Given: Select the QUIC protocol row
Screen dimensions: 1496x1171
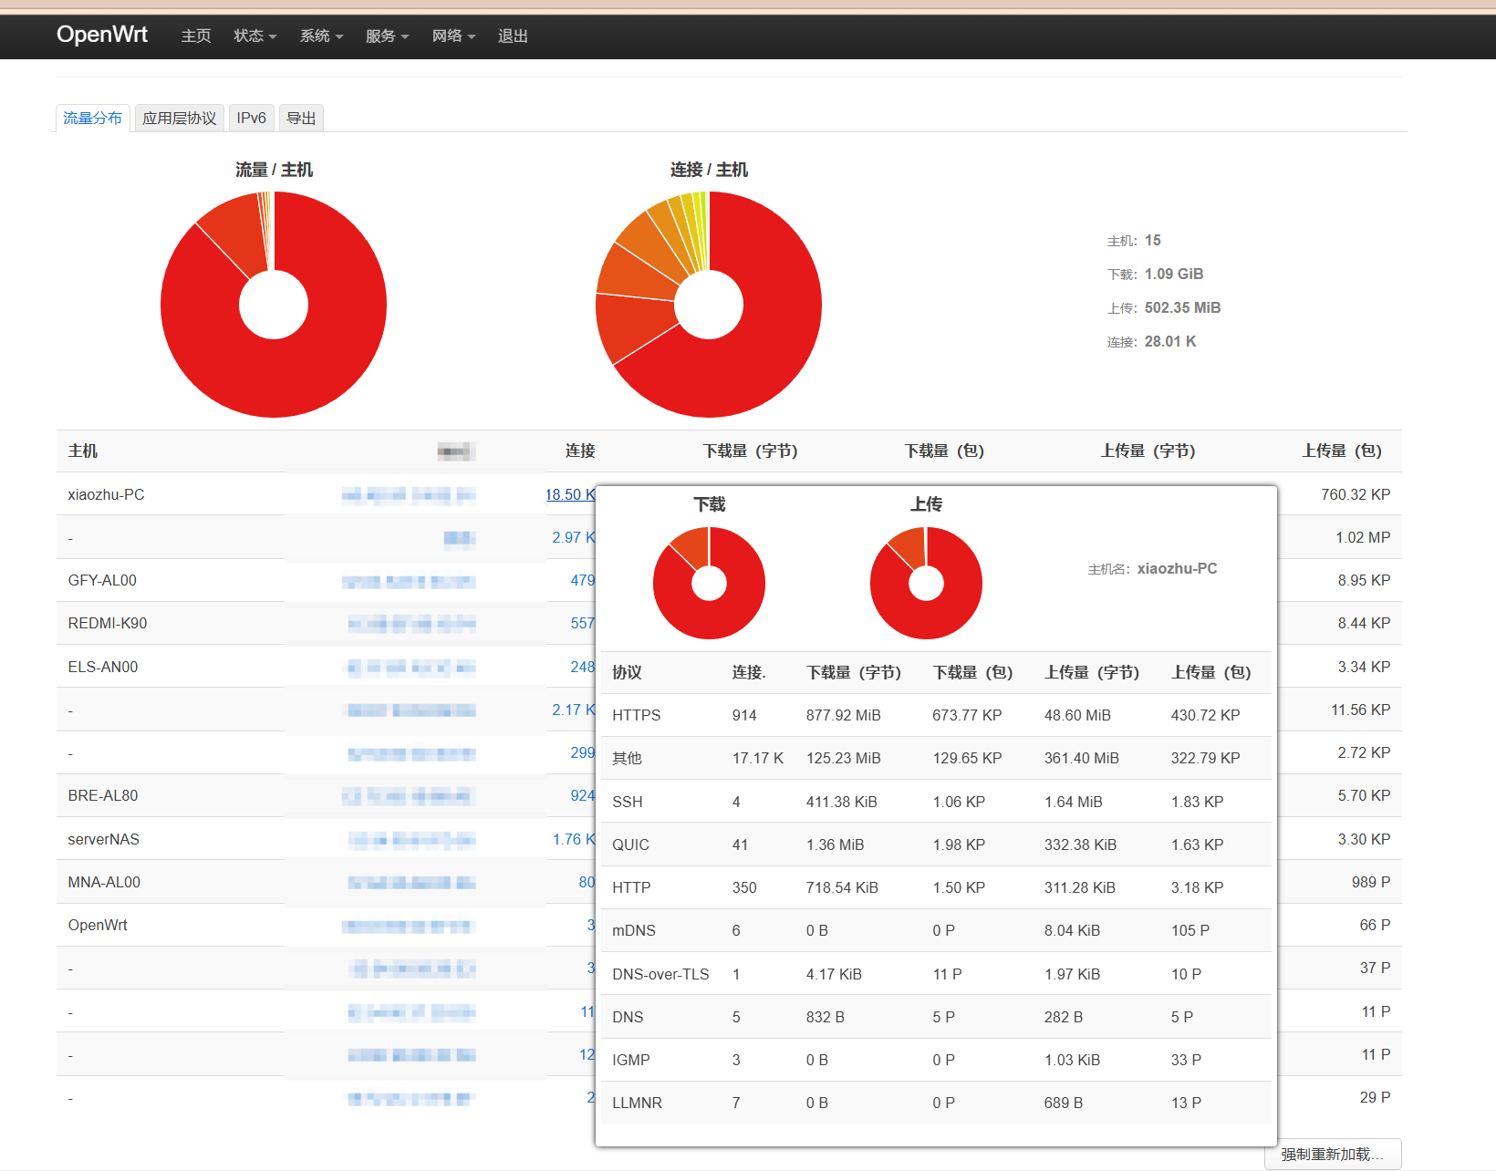Looking at the screenshot, I should pyautogui.click(x=936, y=845).
